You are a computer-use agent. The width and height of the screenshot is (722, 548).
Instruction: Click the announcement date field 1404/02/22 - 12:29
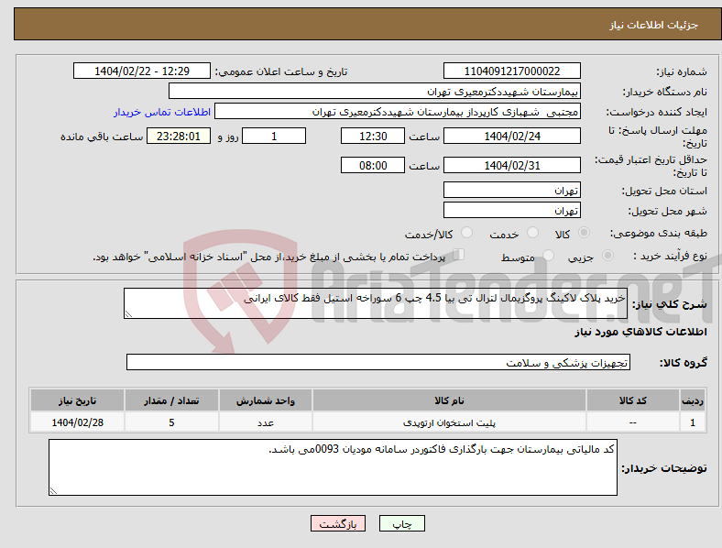click(142, 71)
